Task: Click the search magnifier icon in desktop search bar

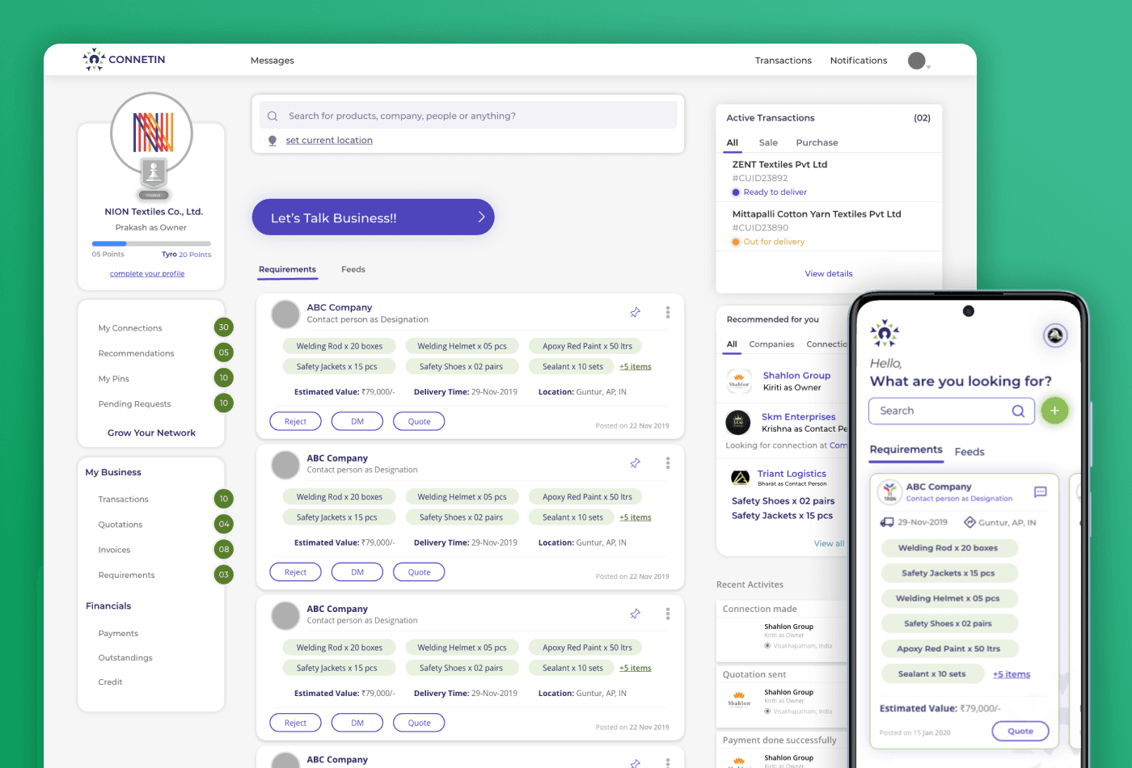Action: coord(272,116)
